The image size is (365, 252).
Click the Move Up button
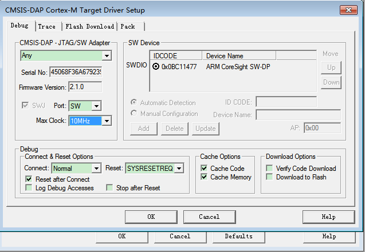[x=331, y=67]
